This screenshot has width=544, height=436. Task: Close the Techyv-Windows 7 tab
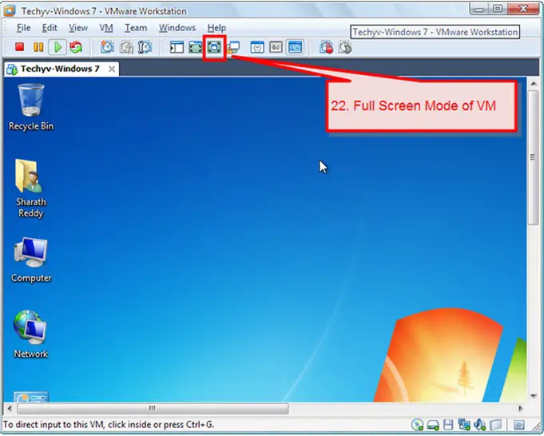point(112,69)
